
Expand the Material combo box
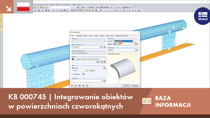tap(89, 59)
